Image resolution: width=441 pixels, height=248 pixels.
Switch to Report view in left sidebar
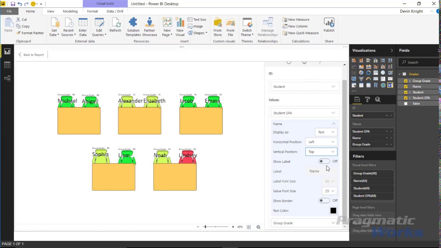(7, 52)
